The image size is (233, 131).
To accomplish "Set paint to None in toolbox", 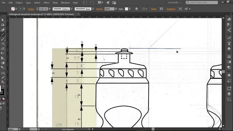I will 4,99.
